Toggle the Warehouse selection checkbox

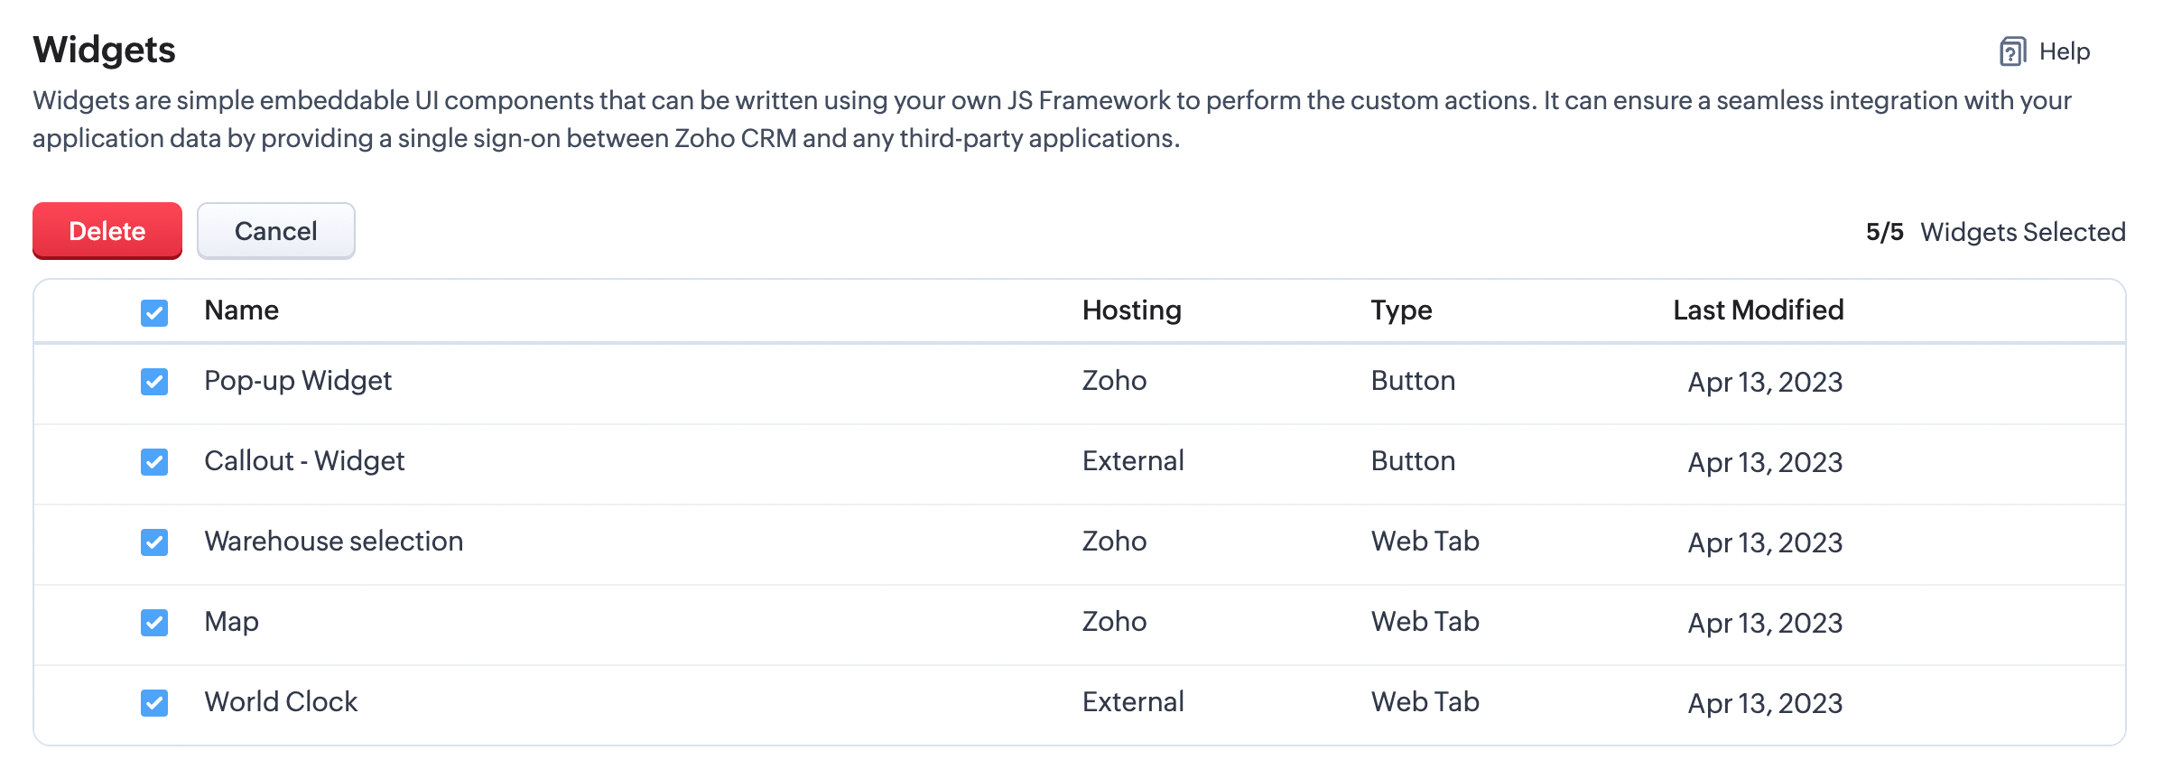coord(154,542)
